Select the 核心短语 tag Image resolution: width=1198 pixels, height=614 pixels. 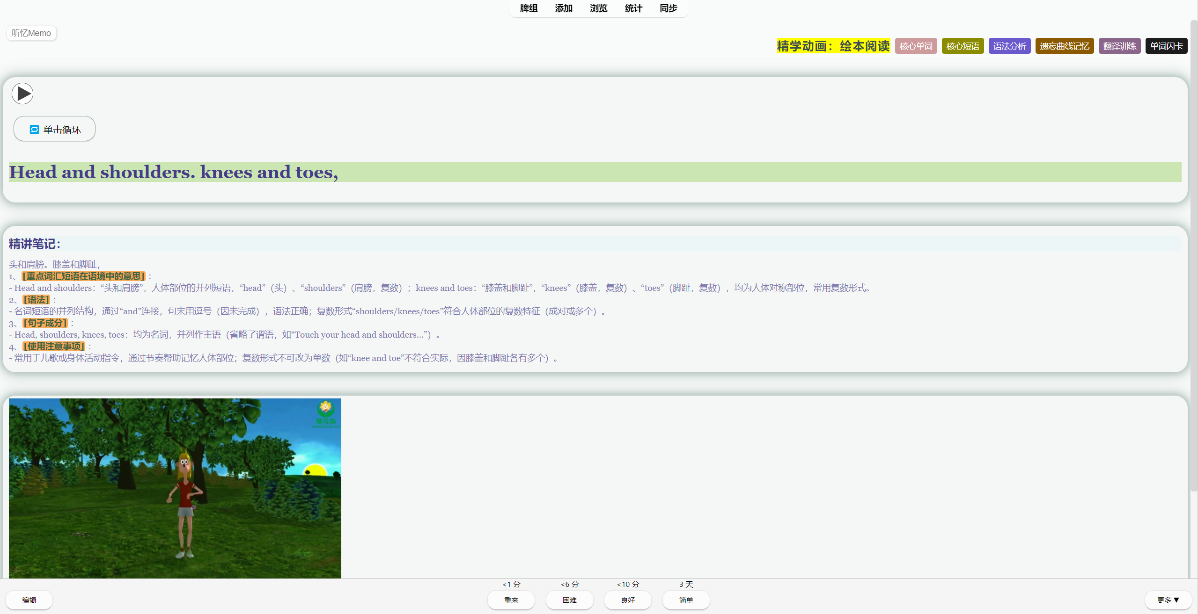tap(963, 46)
